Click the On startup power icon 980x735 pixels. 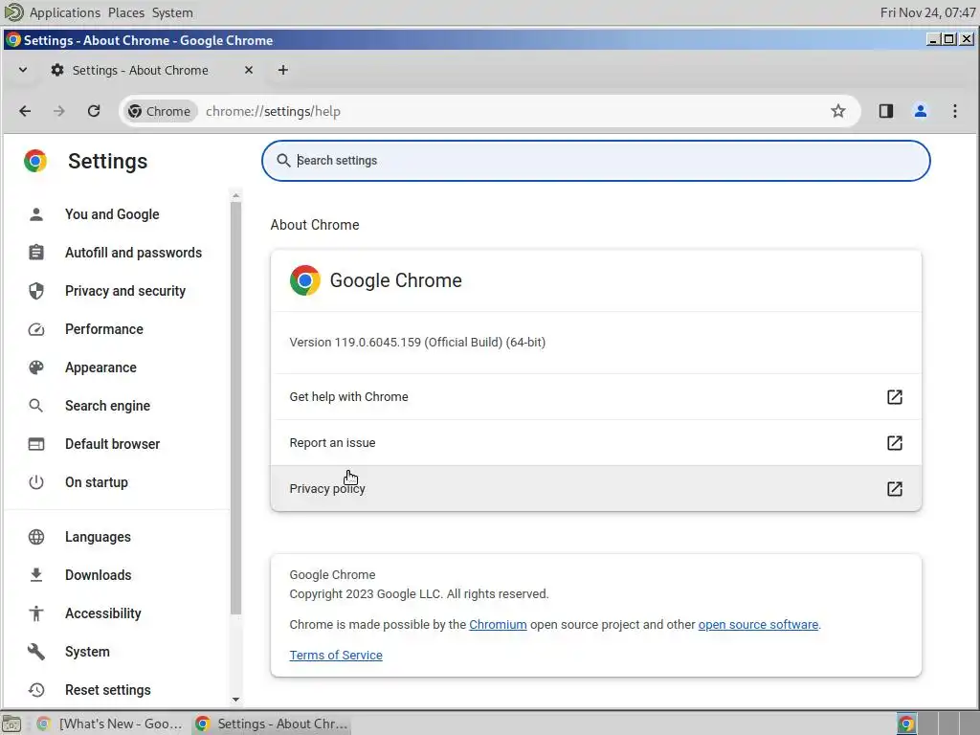point(36,482)
